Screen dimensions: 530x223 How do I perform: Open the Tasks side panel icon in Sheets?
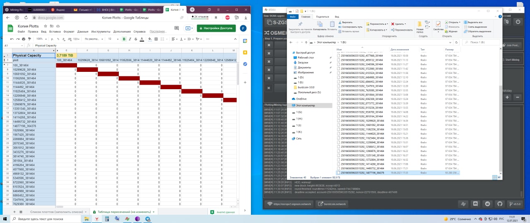(x=245, y=64)
